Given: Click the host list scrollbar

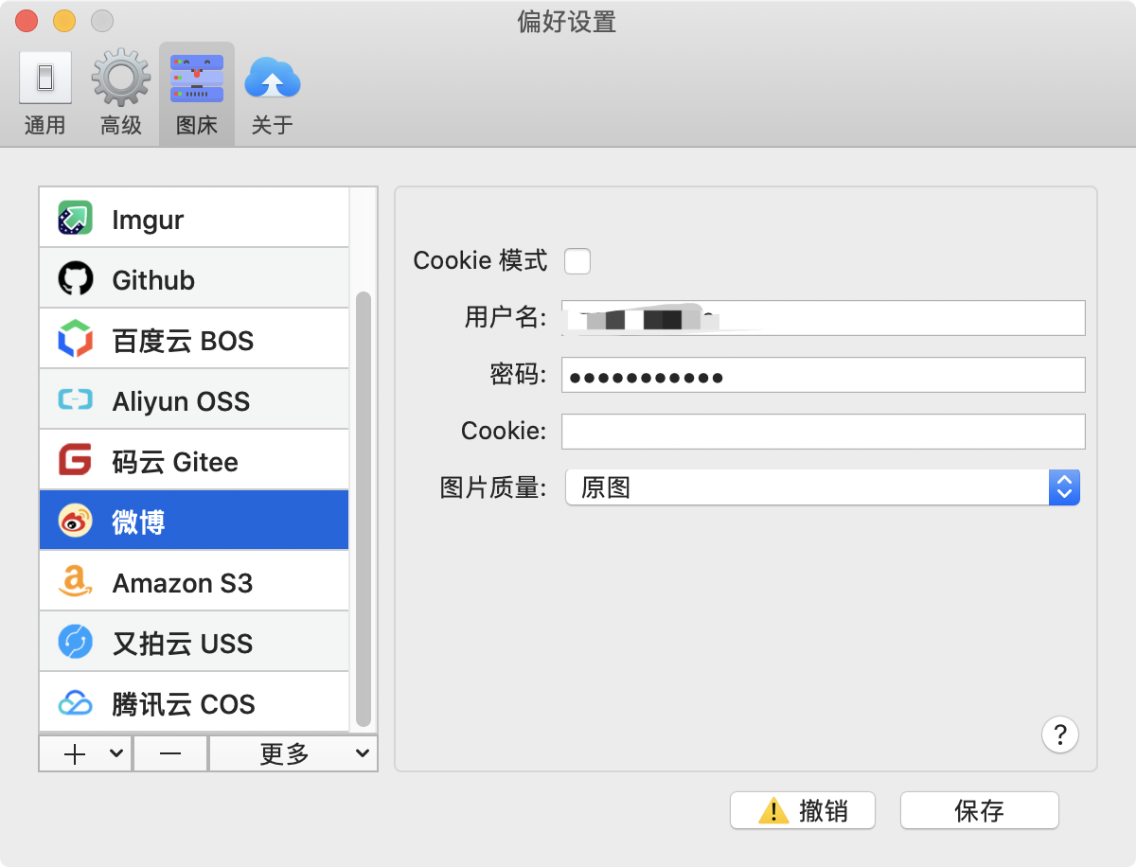Looking at the screenshot, I should pyautogui.click(x=363, y=508).
